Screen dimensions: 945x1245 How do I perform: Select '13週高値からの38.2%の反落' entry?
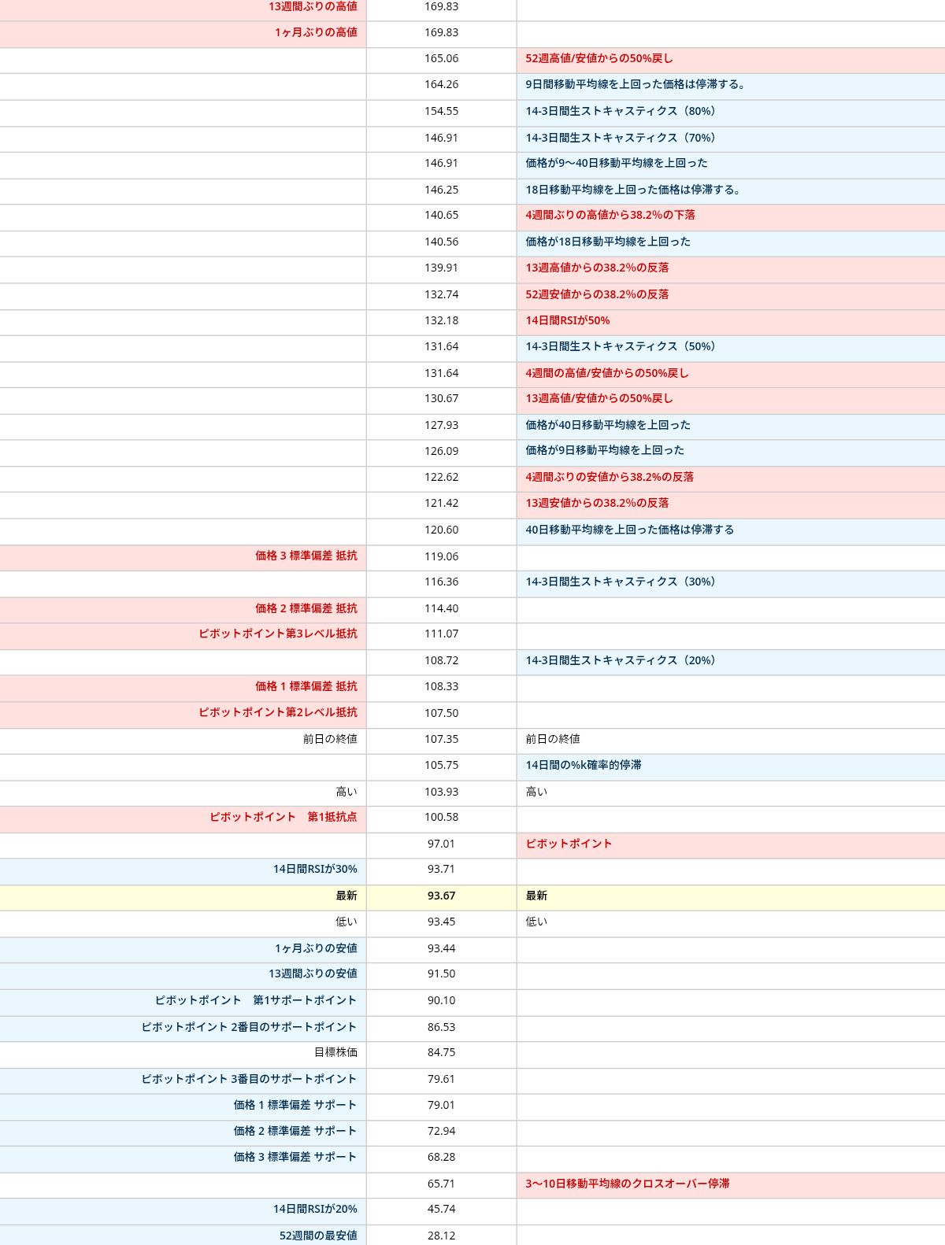[597, 268]
